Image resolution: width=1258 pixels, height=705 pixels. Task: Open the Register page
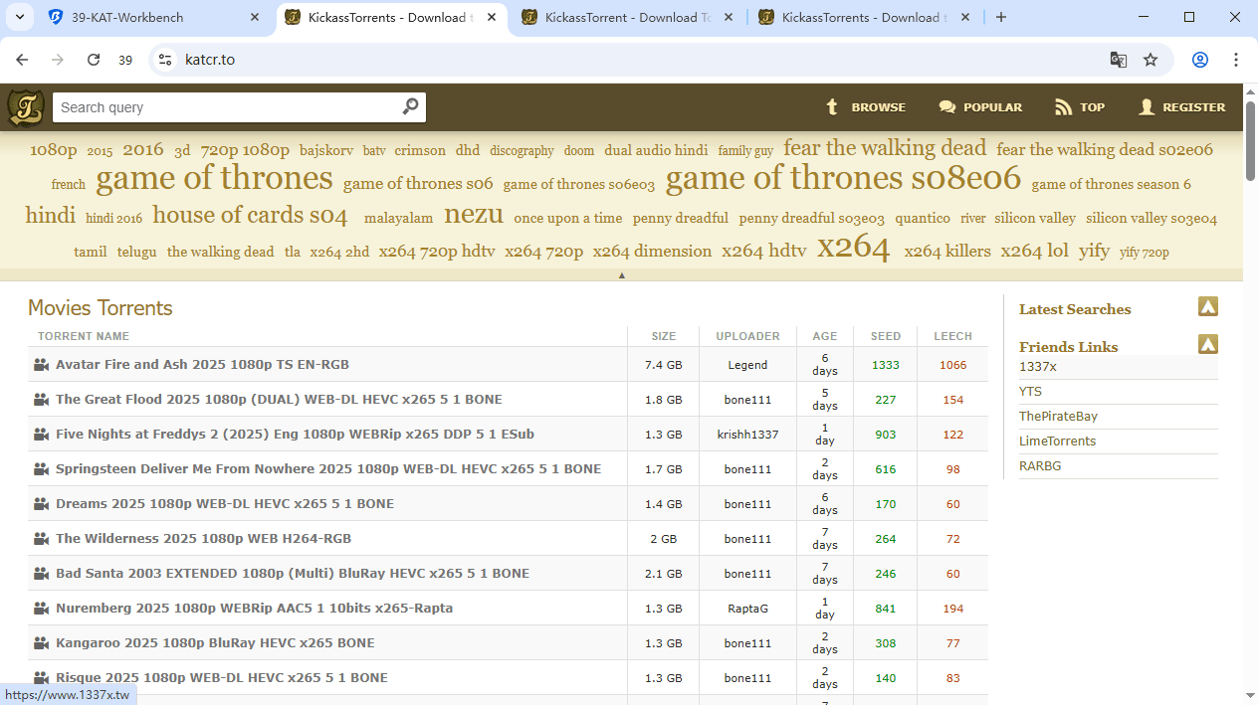coord(1181,107)
